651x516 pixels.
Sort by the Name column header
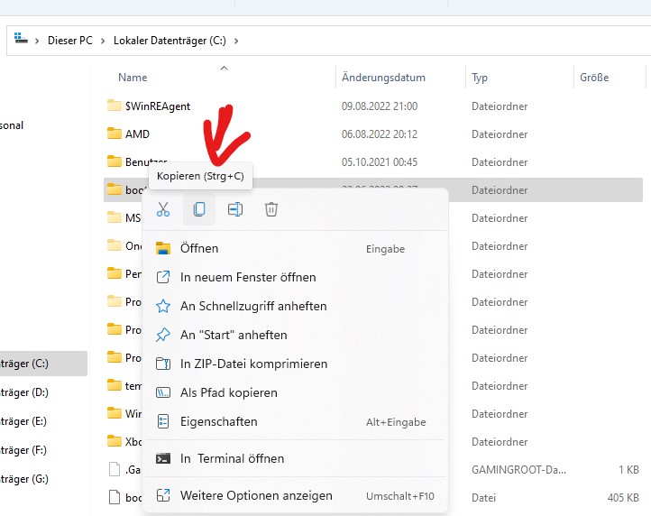tap(133, 78)
